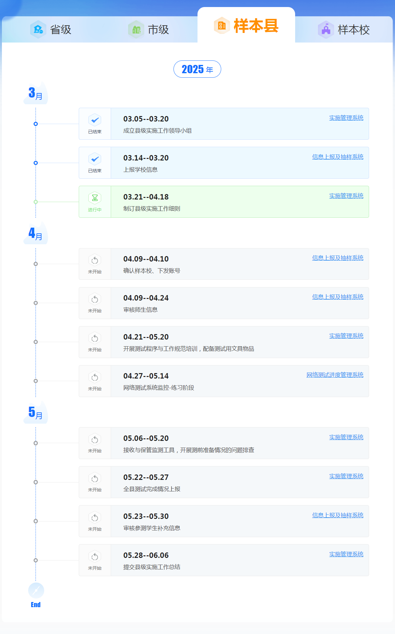Open 实施管理系统 link for 03.05--03.20
This screenshot has width=395, height=634.
[346, 118]
